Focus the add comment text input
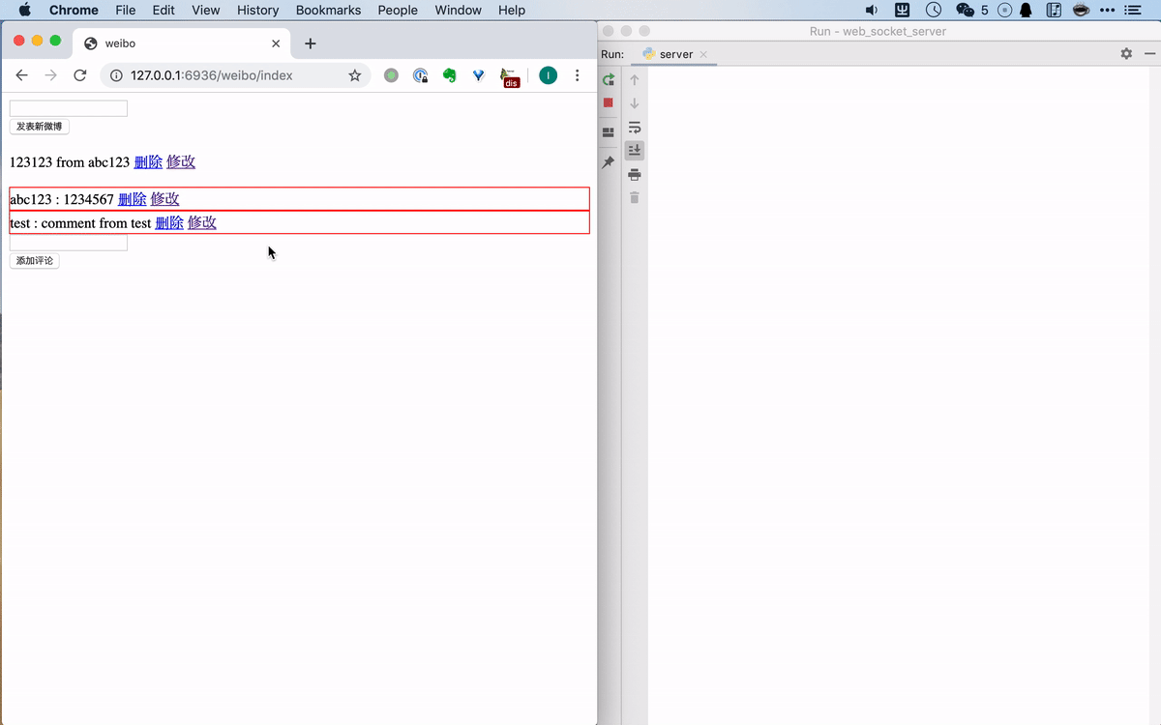Screen dimensions: 1161x725 [69, 243]
